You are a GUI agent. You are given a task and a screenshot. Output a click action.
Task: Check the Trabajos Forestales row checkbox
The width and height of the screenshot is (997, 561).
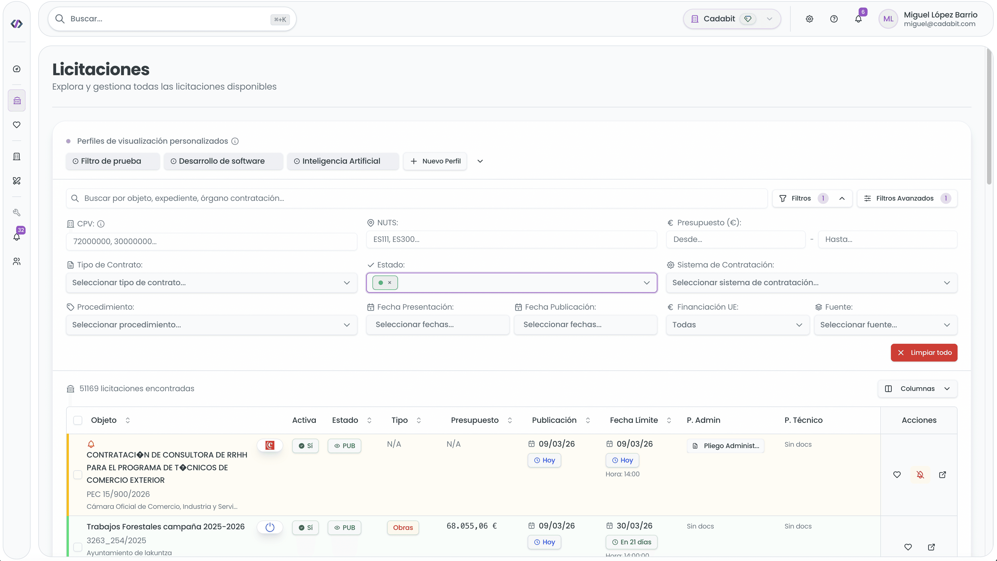78,547
